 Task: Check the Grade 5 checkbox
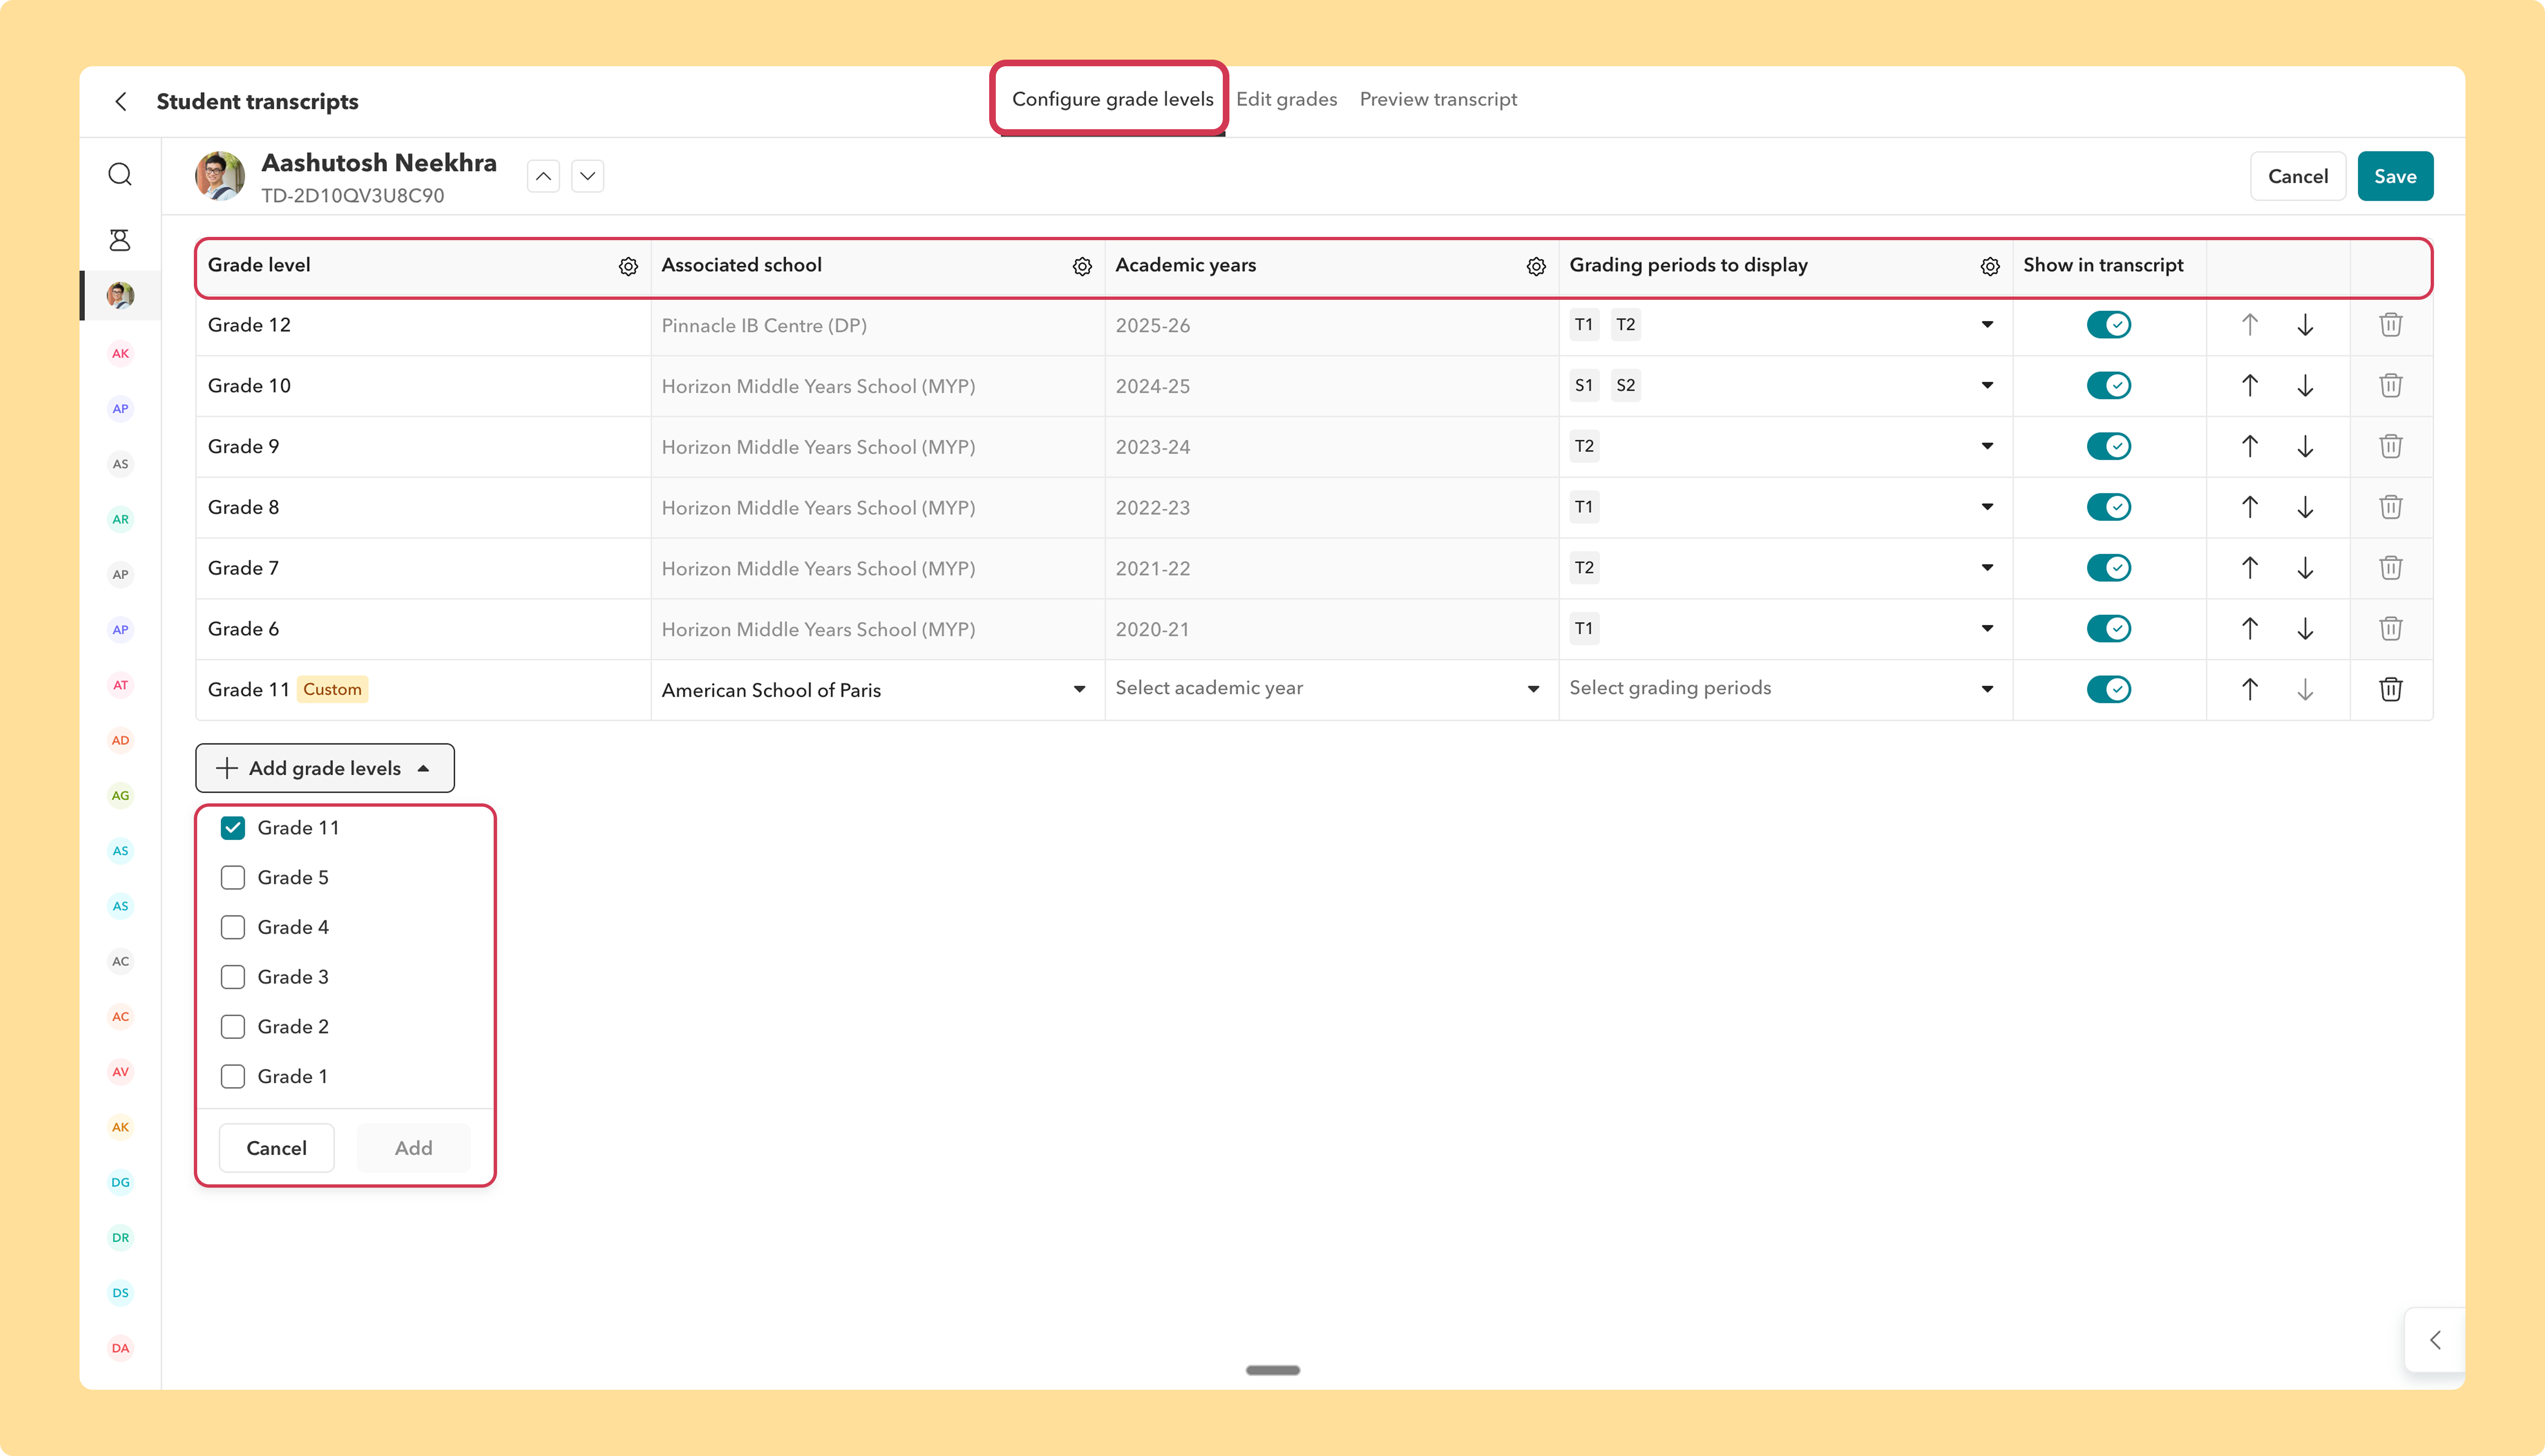pos(233,878)
